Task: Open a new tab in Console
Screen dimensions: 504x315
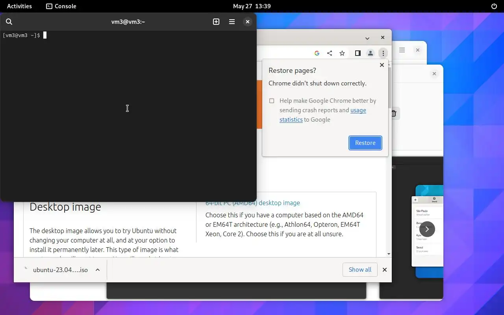Action: (216, 22)
